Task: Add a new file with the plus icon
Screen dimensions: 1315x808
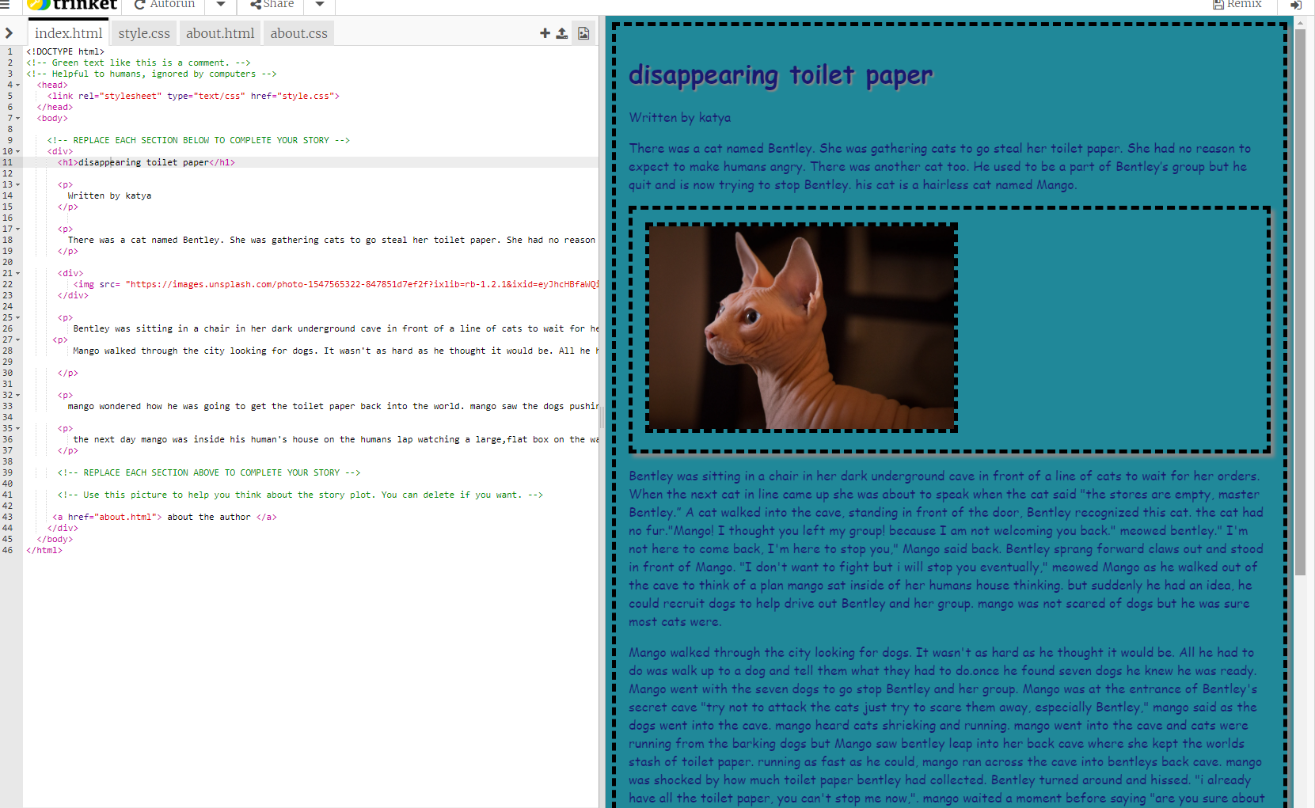Action: 545,32
